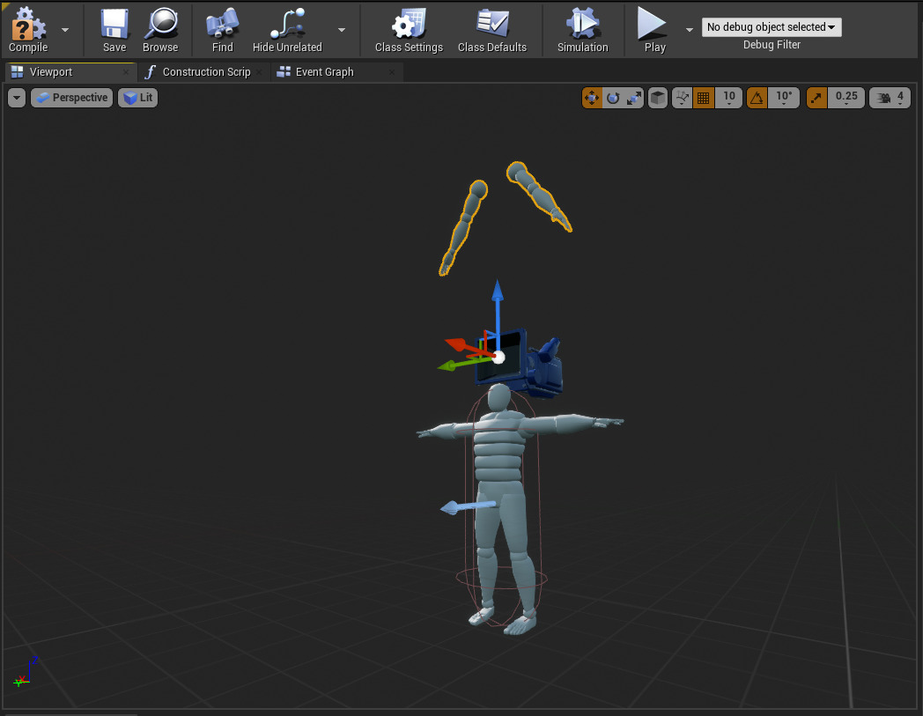Select the Translate gizmo tool
This screenshot has width=923, height=716.
(592, 97)
